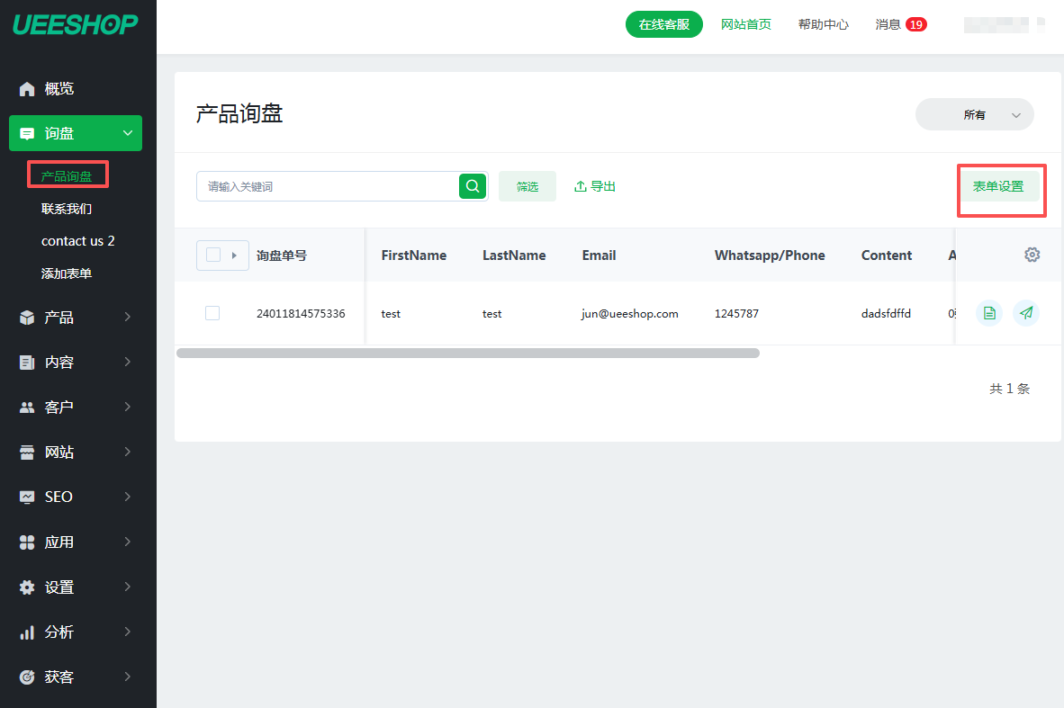Image resolution: width=1064 pixels, height=708 pixels.
Task: View inquiry details document icon
Action: [989, 313]
